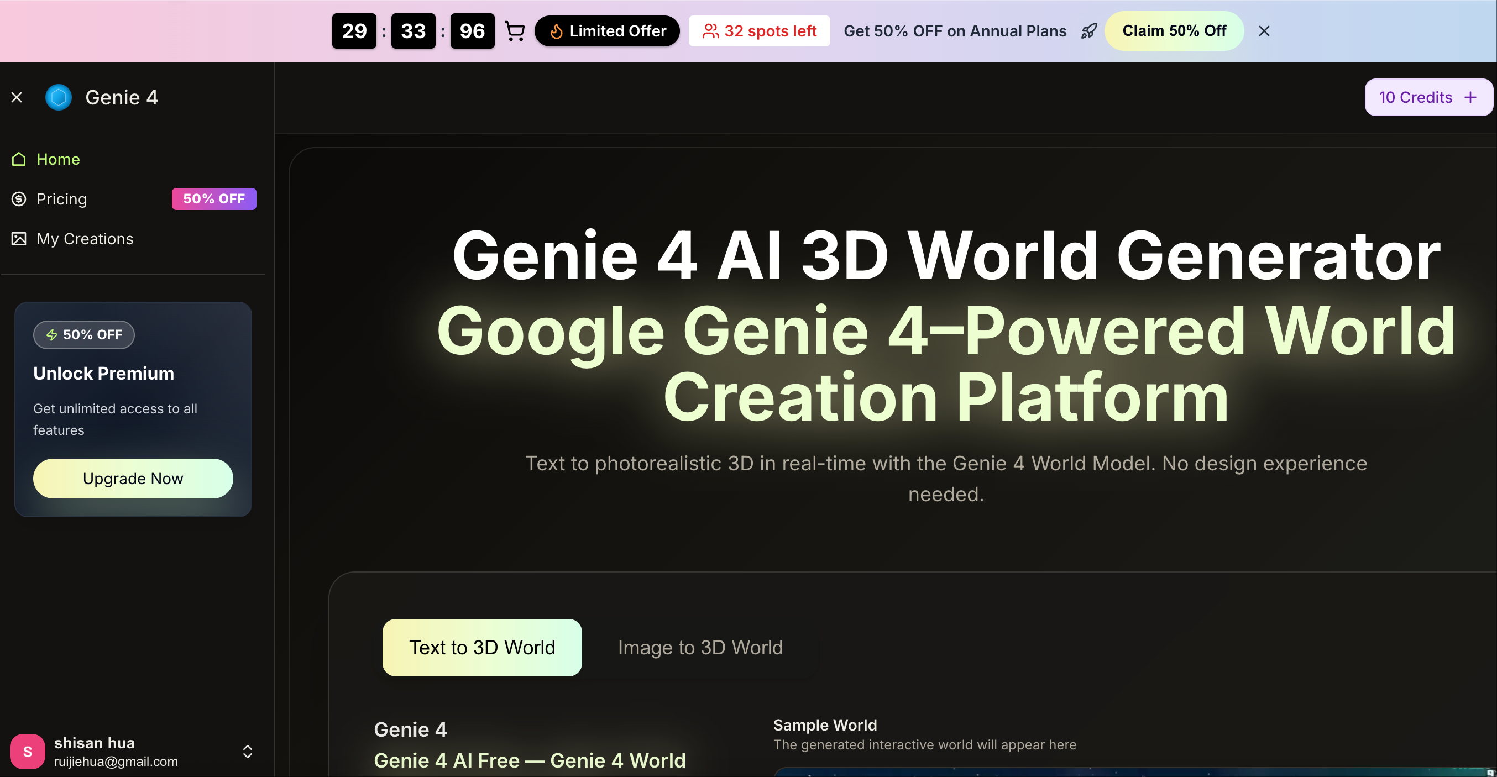Click the 32 spots left indicator
The width and height of the screenshot is (1497, 777).
pos(759,31)
